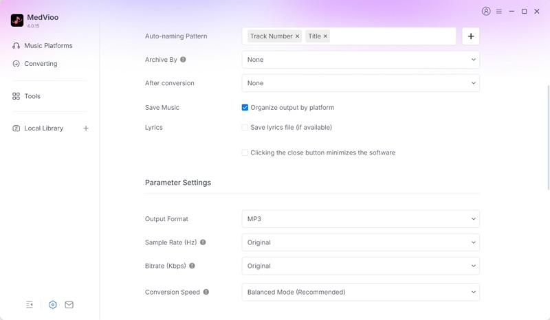This screenshot has width=550, height=320.
Task: Show info tooltip beside Archive By
Action: (183, 60)
